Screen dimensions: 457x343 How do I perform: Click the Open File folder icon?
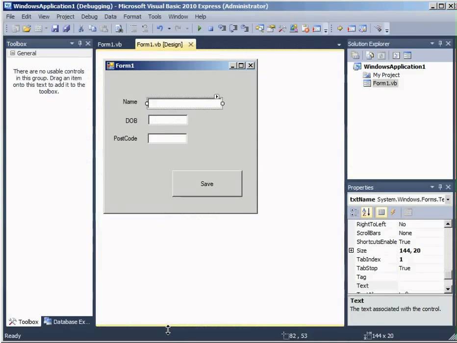tap(27, 28)
